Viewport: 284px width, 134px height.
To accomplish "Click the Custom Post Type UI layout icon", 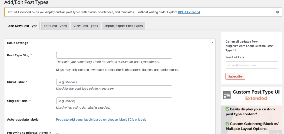I will pyautogui.click(x=227, y=95).
